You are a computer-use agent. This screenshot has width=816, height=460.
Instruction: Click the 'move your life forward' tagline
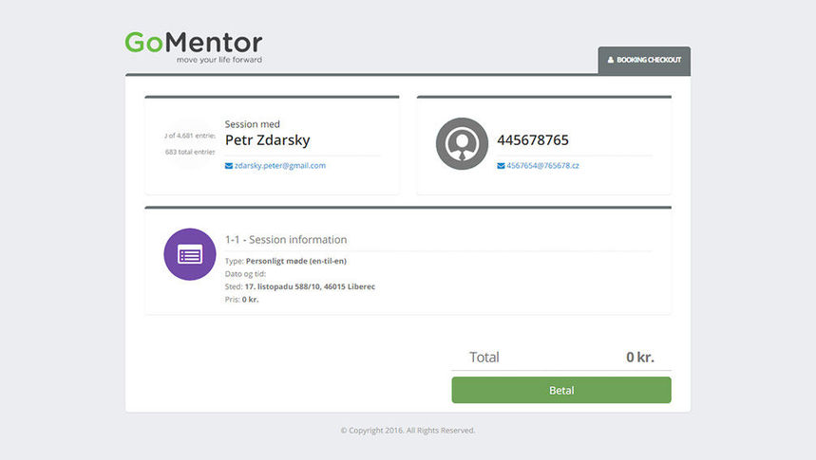click(218, 60)
